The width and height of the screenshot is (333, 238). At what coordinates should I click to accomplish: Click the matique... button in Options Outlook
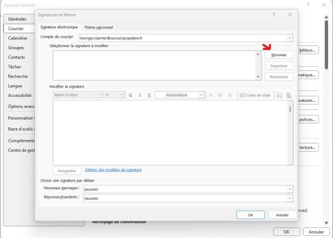308,75
